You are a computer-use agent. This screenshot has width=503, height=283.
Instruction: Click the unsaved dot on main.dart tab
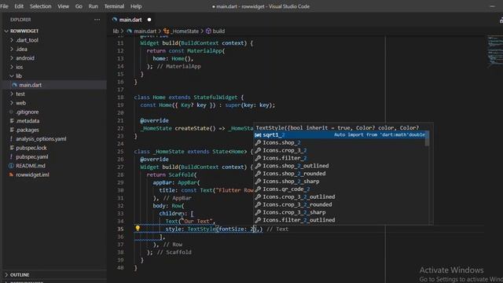149,20
